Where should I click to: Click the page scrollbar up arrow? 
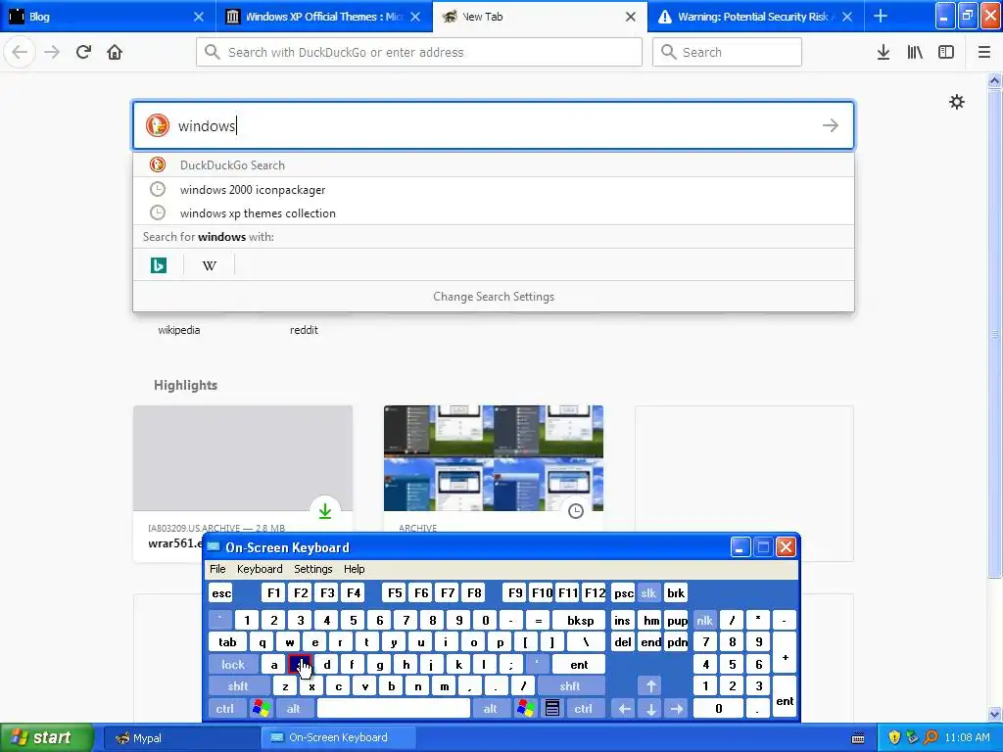tap(994, 80)
